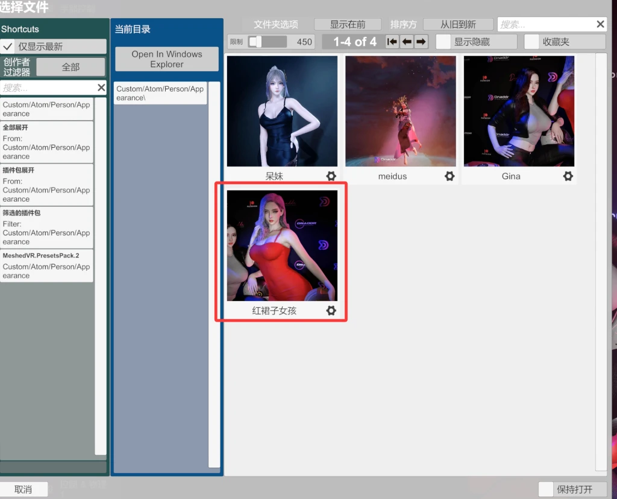
Task: Toggle the 保持打开 checkbox
Action: click(x=546, y=489)
